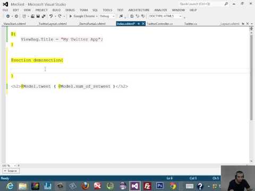Switch to the Layout.cshtml preview tab
The width and height of the screenshot is (255, 191).
pos(229,24)
